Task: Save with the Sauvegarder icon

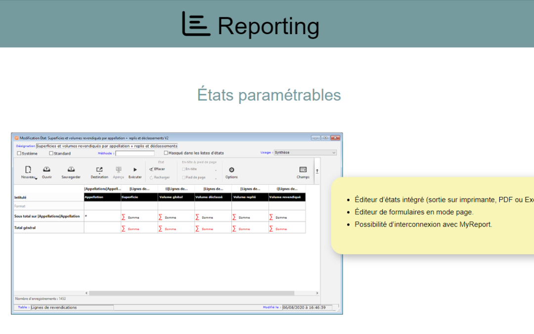Action: 71,169
